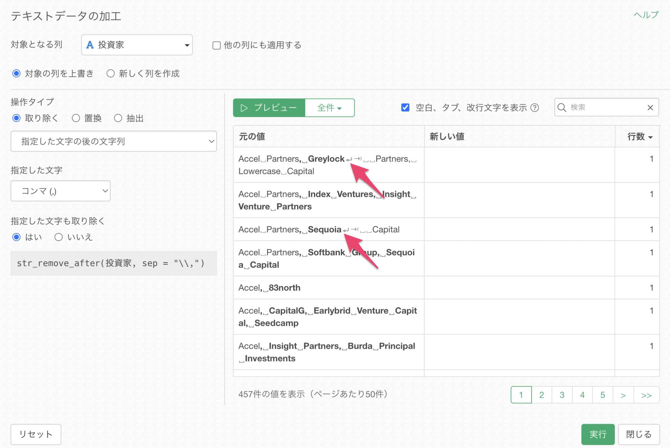The image size is (670, 448).
Task: Click the character-type A column icon
Action: click(90, 45)
